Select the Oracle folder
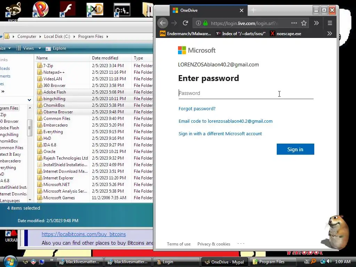The height and width of the screenshot is (267, 356). point(49,152)
